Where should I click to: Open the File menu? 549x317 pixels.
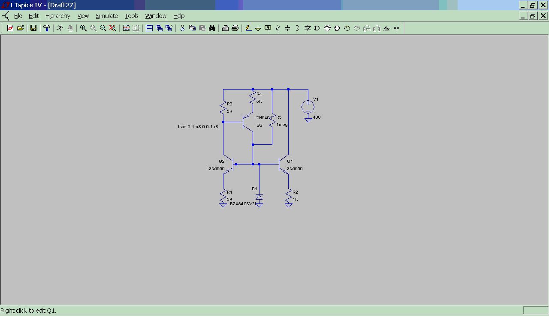18,16
